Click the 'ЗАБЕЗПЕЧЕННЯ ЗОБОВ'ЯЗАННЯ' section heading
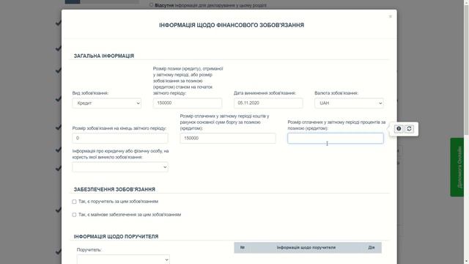Screen dimensions: 469x264 point(114,189)
